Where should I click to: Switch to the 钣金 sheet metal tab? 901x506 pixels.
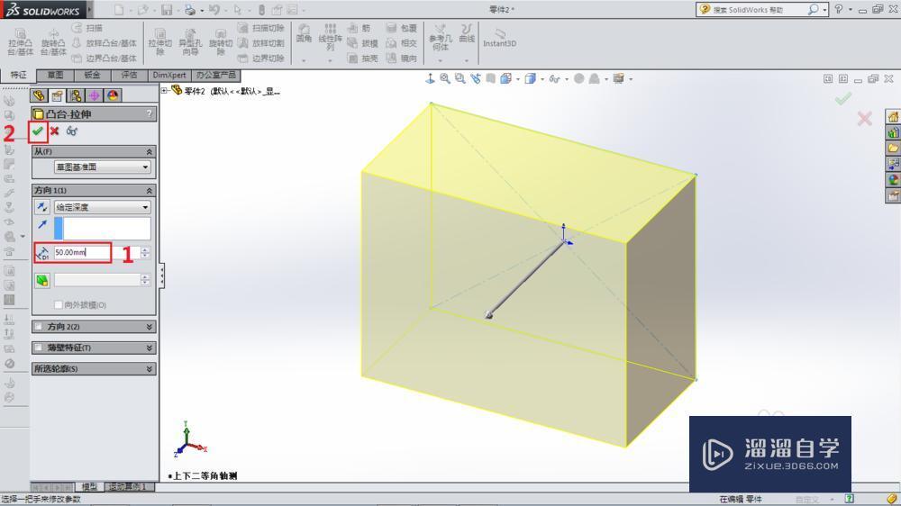click(92, 75)
